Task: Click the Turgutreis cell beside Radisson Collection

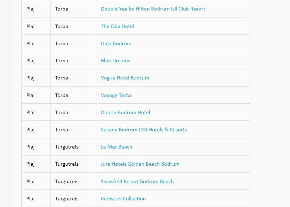Action: 67,198
